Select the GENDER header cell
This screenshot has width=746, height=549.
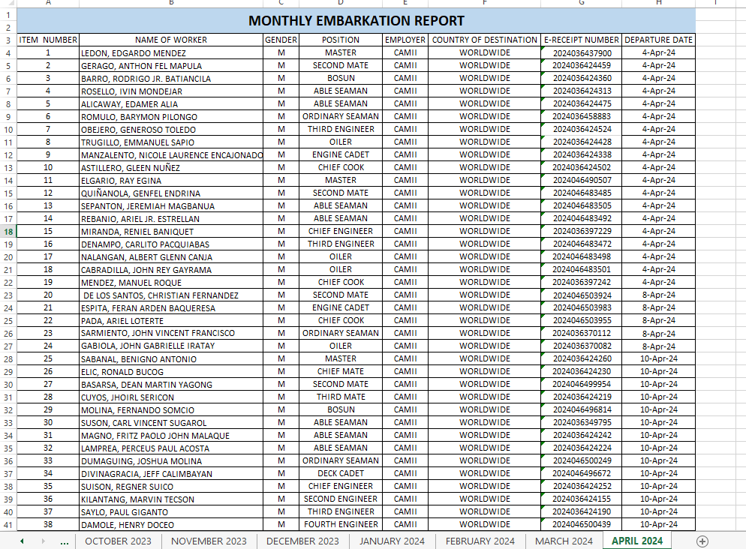[x=281, y=40]
